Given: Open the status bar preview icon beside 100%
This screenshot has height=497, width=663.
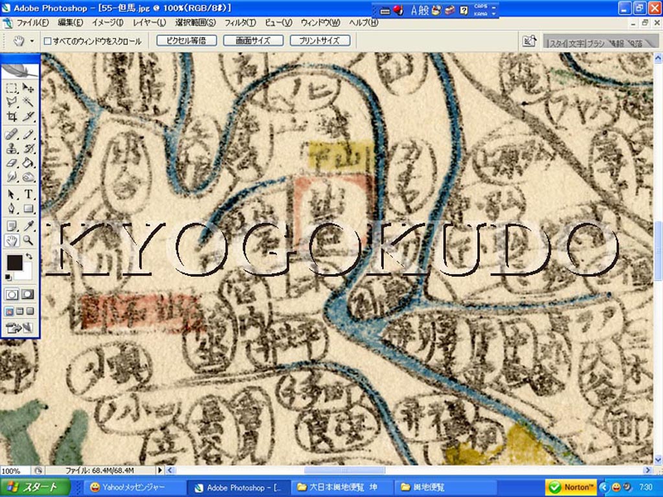Looking at the screenshot, I should click(x=38, y=470).
